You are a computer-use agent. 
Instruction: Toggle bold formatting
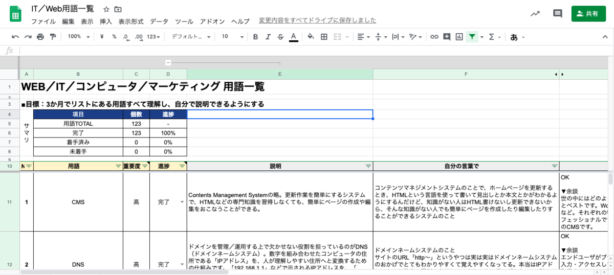pyautogui.click(x=255, y=37)
